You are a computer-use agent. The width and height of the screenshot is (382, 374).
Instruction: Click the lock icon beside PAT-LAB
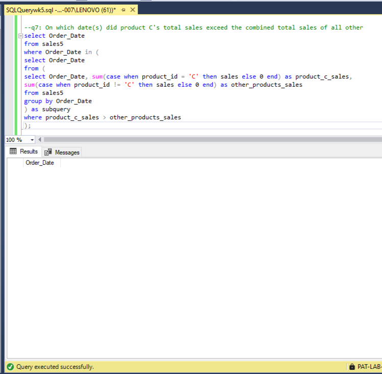point(352,366)
